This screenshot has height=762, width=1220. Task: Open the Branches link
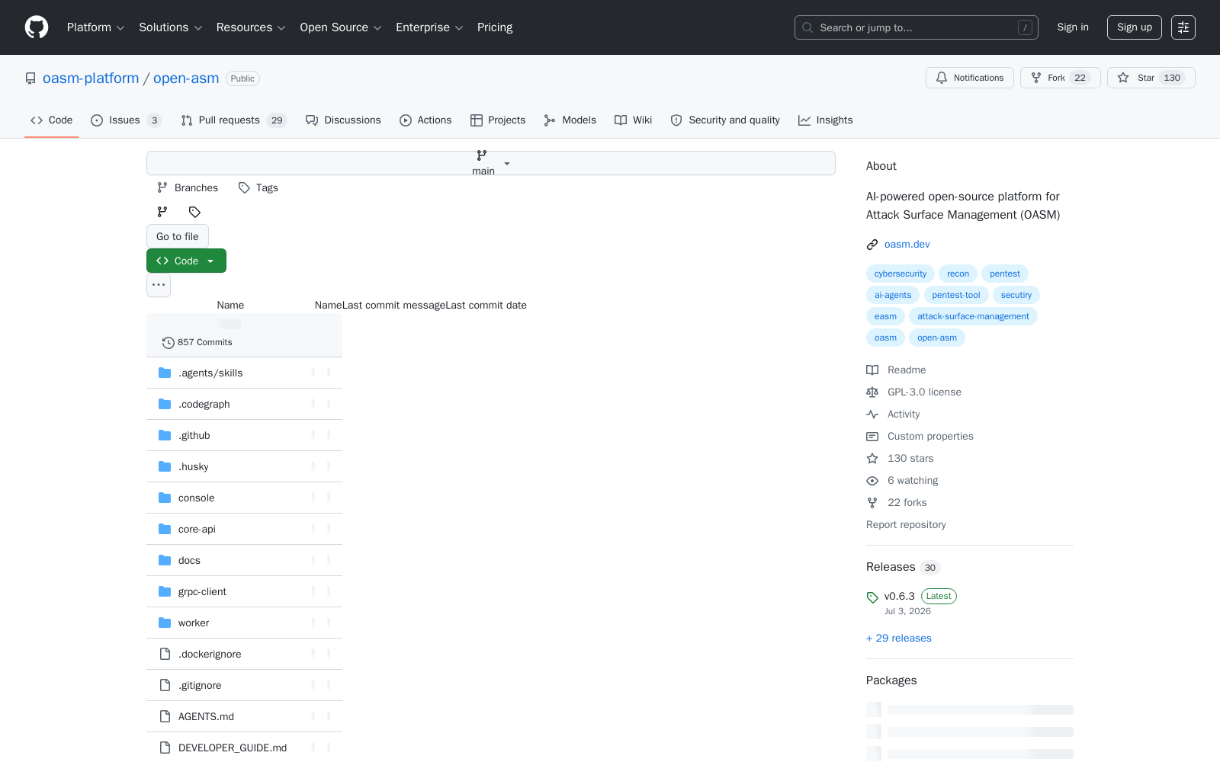click(188, 187)
